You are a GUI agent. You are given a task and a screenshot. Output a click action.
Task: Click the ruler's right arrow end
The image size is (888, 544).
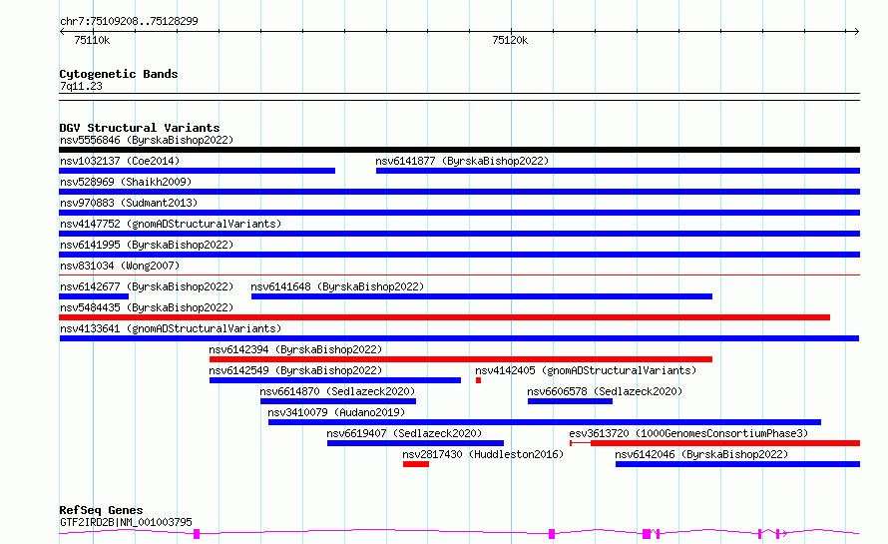(x=856, y=31)
